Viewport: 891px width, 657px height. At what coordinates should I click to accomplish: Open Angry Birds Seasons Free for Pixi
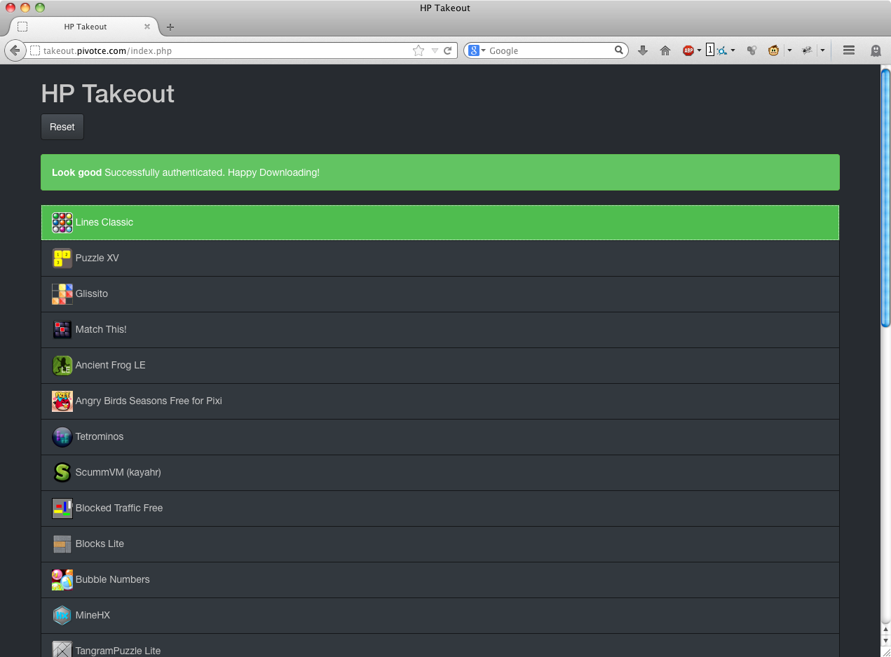tap(440, 401)
